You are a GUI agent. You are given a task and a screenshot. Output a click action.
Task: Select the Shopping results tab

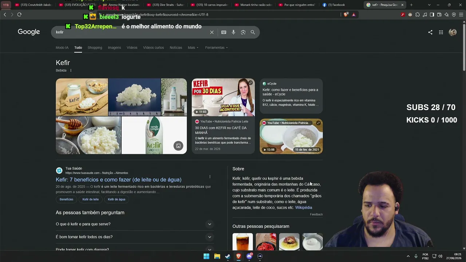tap(95, 48)
